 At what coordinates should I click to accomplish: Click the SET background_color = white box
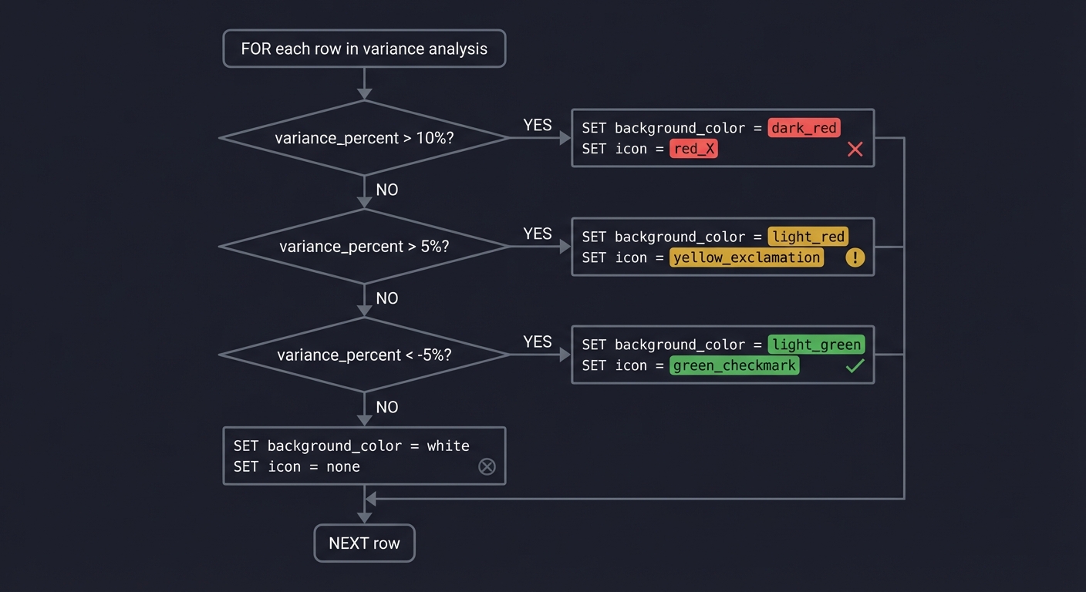[x=364, y=456]
